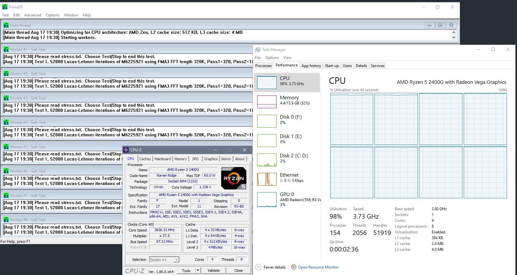Screen dimensions: 517x275
Task: Collapse Task Manager with Fewer details
Action: [271, 267]
